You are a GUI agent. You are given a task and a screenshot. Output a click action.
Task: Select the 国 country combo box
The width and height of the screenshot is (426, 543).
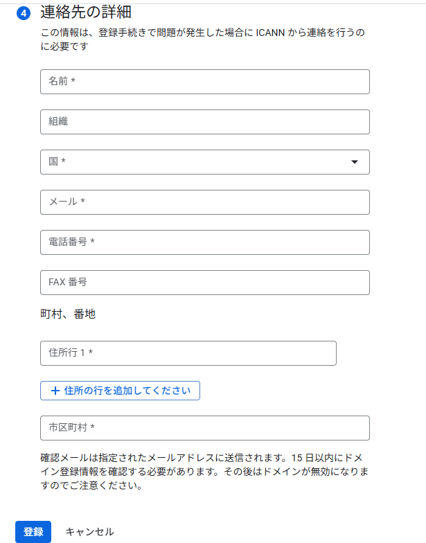click(x=205, y=162)
